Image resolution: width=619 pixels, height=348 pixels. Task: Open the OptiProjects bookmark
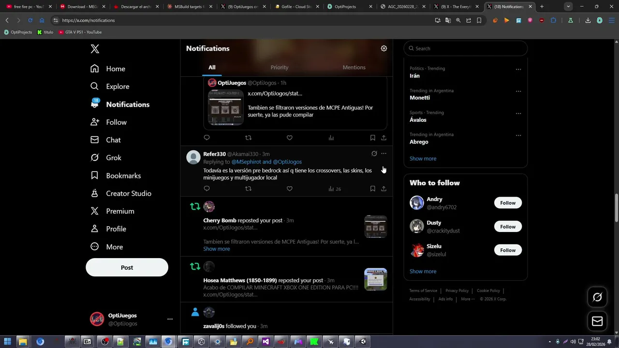point(18,32)
